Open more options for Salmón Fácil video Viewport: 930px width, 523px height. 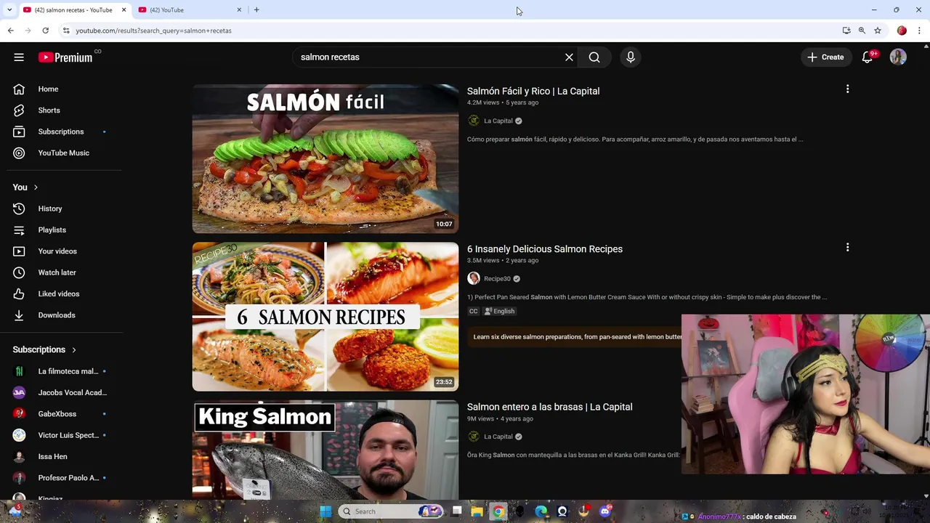pyautogui.click(x=847, y=89)
